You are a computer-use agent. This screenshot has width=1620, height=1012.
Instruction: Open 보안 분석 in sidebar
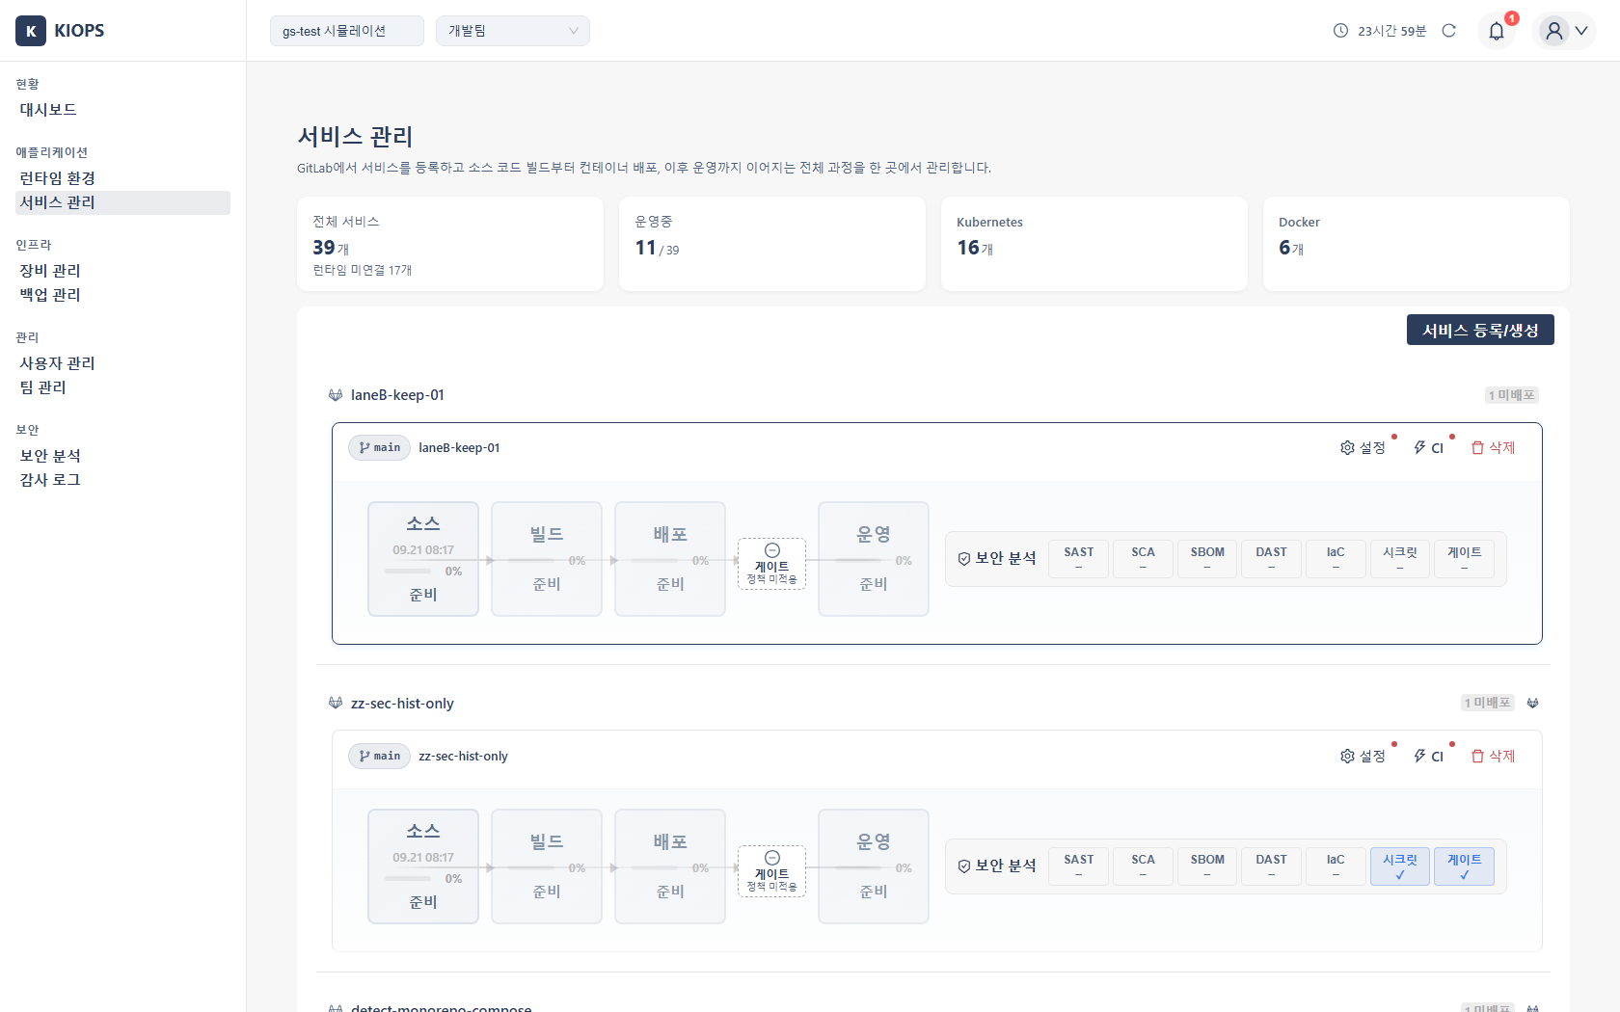coord(122,456)
